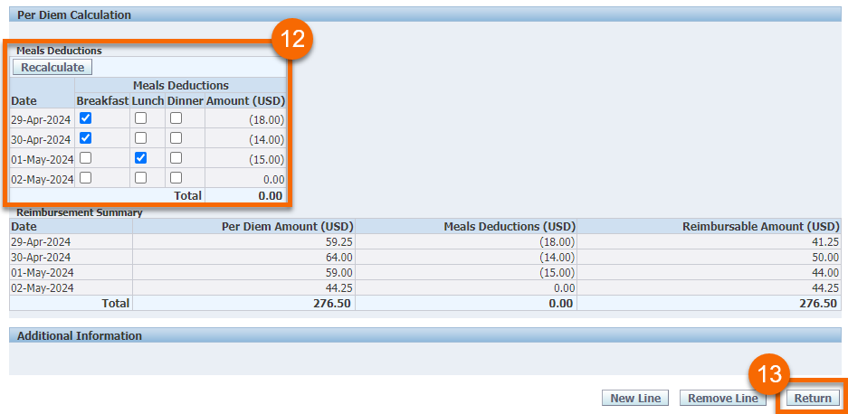
Task: Tick Lunch checkbox for 30-Apr-2024
Action: tap(140, 138)
